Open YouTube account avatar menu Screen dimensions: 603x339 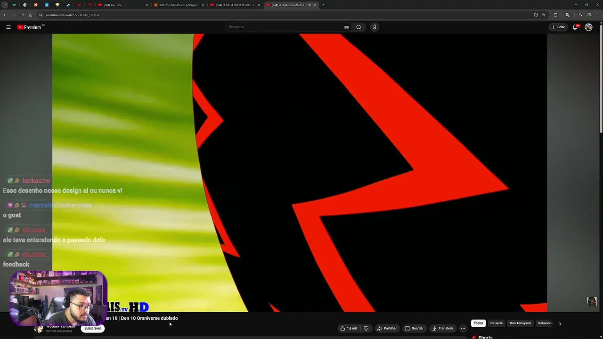pyautogui.click(x=588, y=27)
